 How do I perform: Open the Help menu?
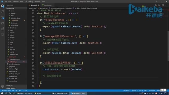click(x=43, y=2)
